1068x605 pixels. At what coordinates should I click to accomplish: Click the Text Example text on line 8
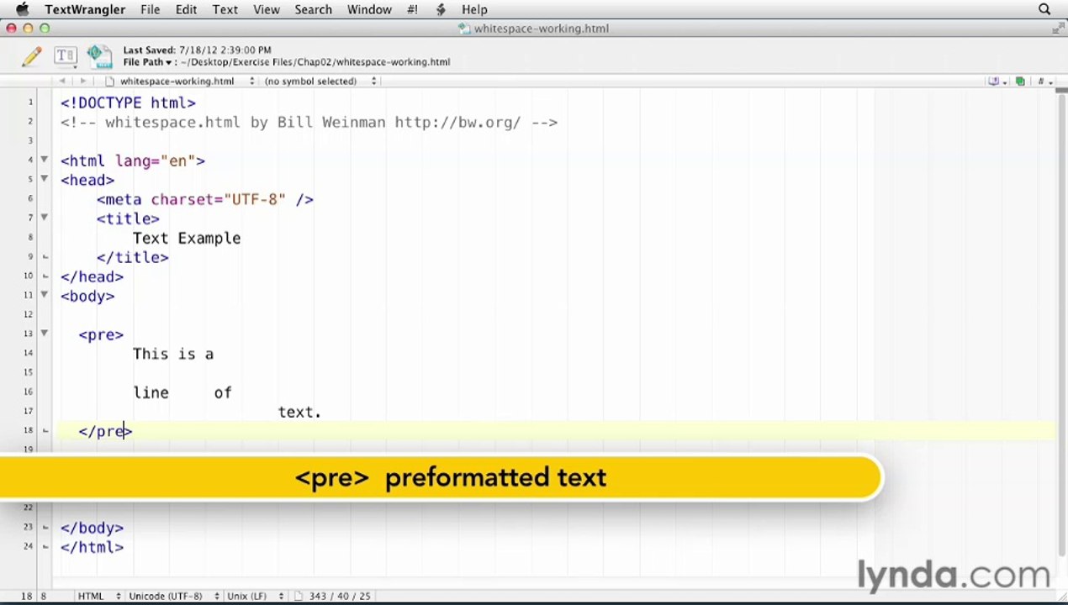click(187, 238)
